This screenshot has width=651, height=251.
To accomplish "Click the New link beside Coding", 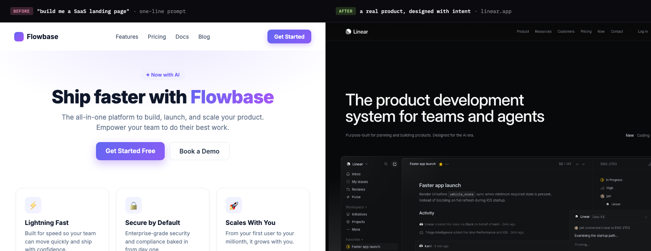I will pyautogui.click(x=630, y=135).
